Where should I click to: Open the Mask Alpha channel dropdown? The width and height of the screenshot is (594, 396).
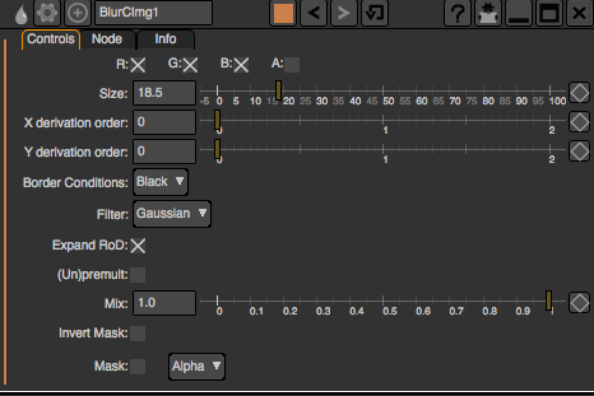196,366
